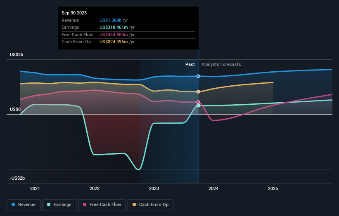The image size is (339, 216).
Task: Click the 2025 x-axis label
Action: point(273,188)
